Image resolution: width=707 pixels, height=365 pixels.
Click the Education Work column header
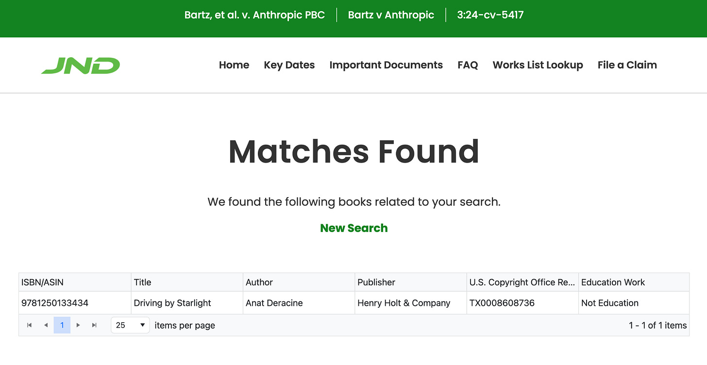634,282
